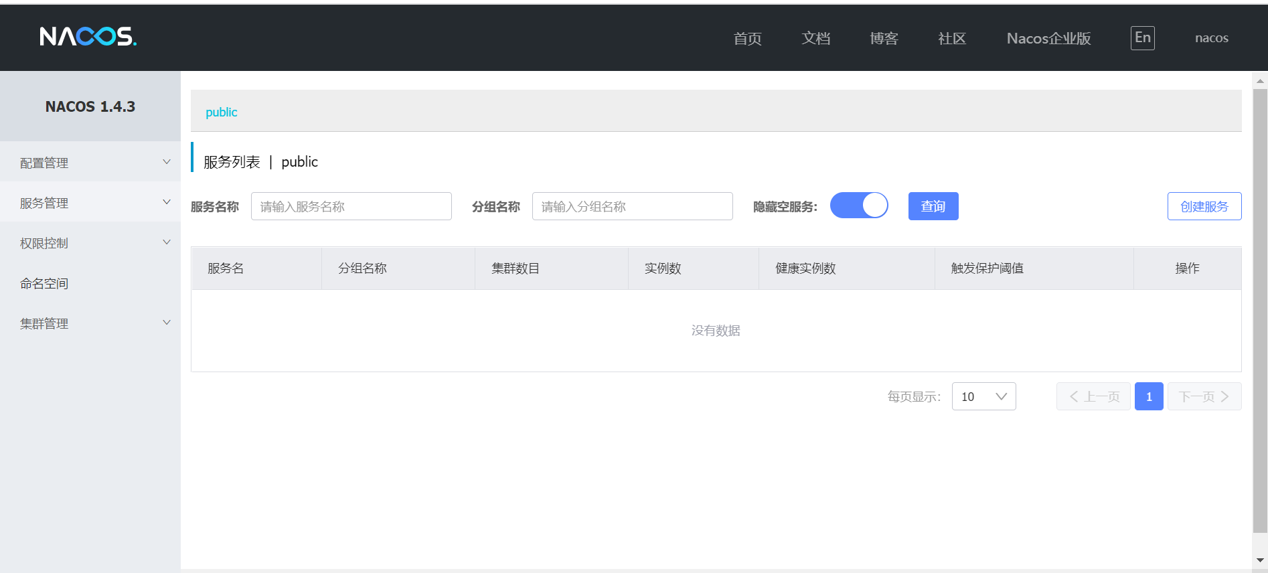1268x573 pixels.
Task: Open the 社区 nav link
Action: (x=952, y=39)
